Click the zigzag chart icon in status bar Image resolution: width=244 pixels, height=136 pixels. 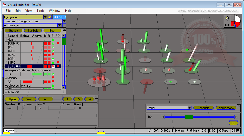click(x=8, y=131)
